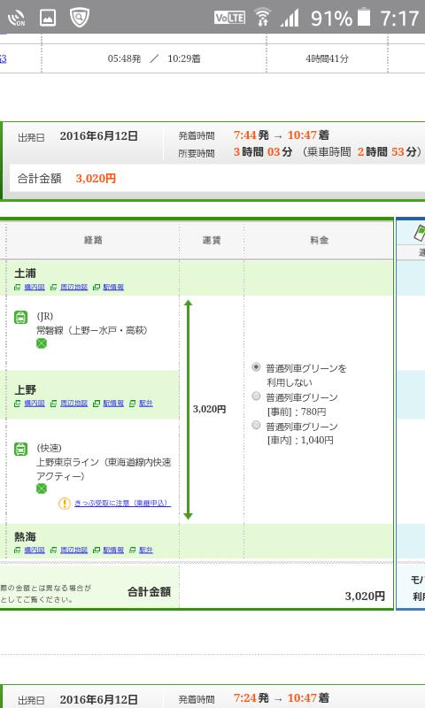Open 周辺地図 link for 土浦 station
This screenshot has height=708, width=425.
pyautogui.click(x=73, y=287)
